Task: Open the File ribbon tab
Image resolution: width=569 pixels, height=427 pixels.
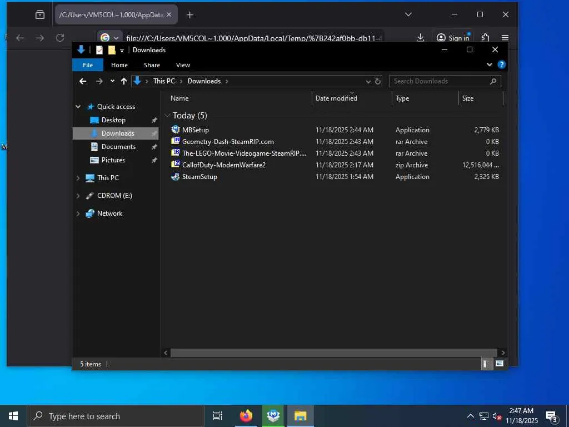Action: pyautogui.click(x=88, y=65)
